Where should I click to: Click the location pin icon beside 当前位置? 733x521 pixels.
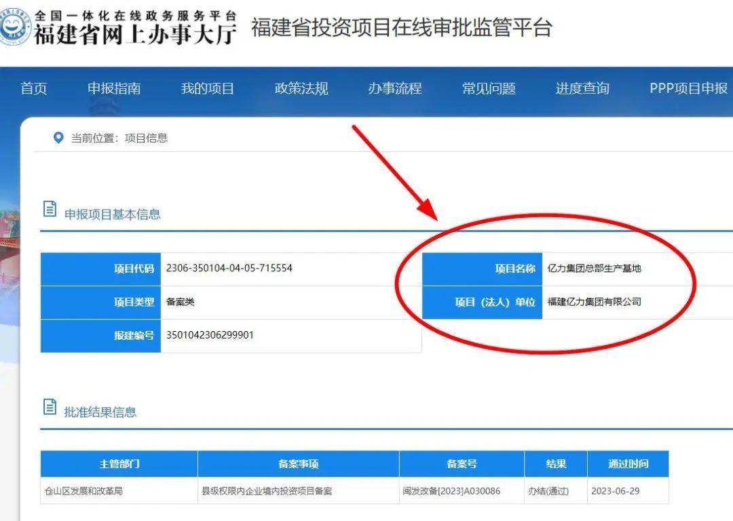[58, 138]
